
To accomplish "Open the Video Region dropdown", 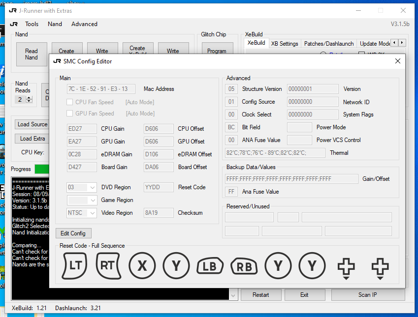I will 92,213.
